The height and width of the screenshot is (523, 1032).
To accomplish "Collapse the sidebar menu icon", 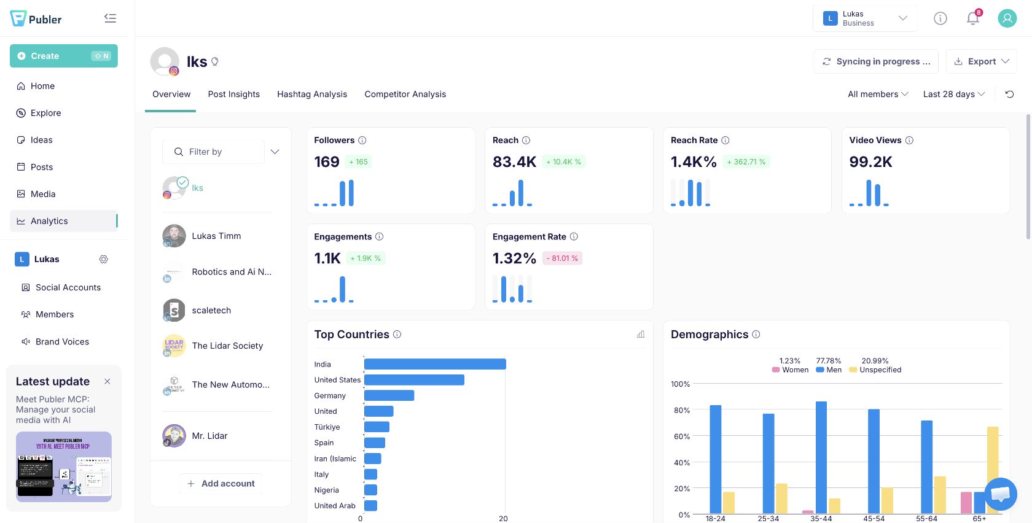I will (x=111, y=18).
